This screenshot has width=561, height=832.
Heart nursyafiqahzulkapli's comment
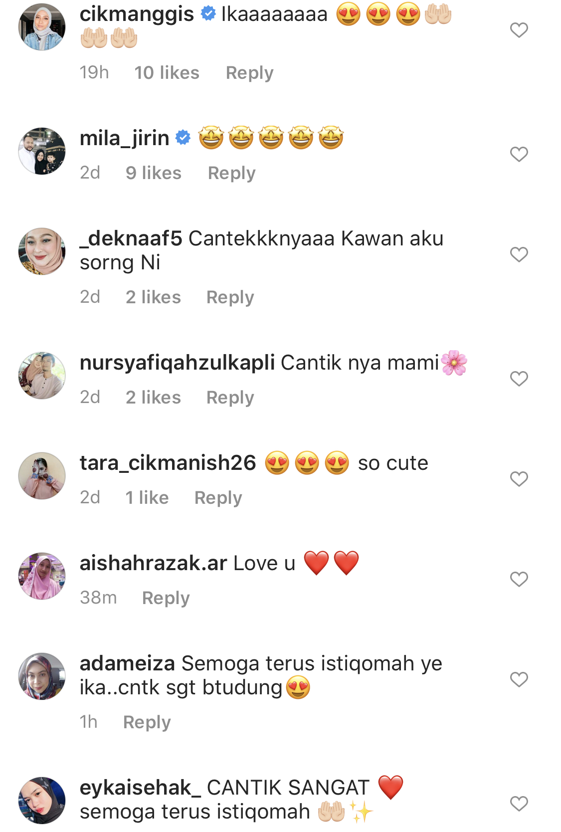point(519,379)
